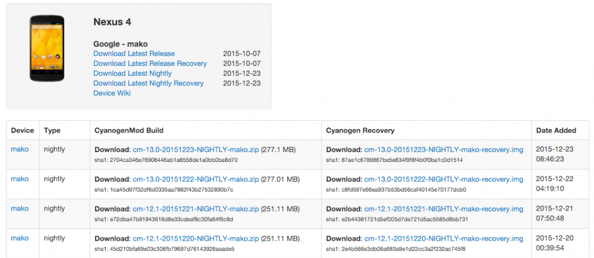Click nightly type in cm-13.0-20151223 row
Screen dimensions: 594x258
tap(54, 149)
